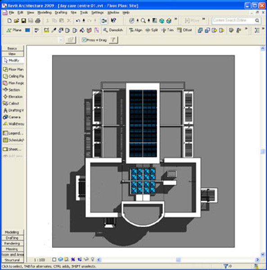This screenshot has width=267, height=270.
Task: Click in Content Search Online field
Action: click(232, 20)
